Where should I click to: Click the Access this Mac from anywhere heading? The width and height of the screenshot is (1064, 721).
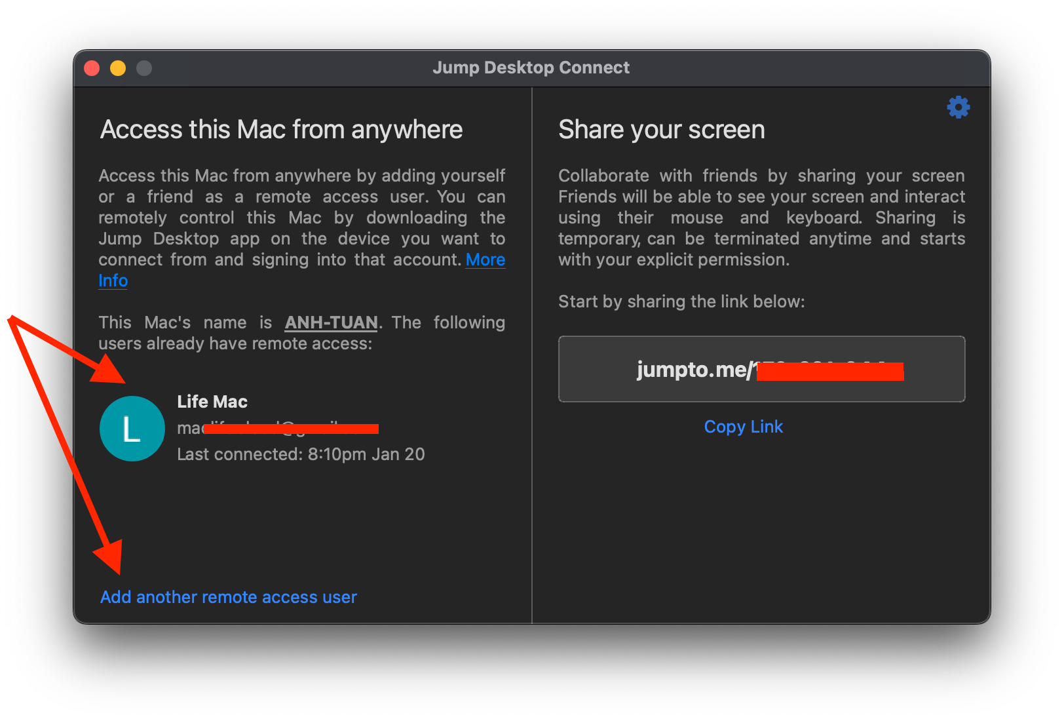[x=280, y=129]
